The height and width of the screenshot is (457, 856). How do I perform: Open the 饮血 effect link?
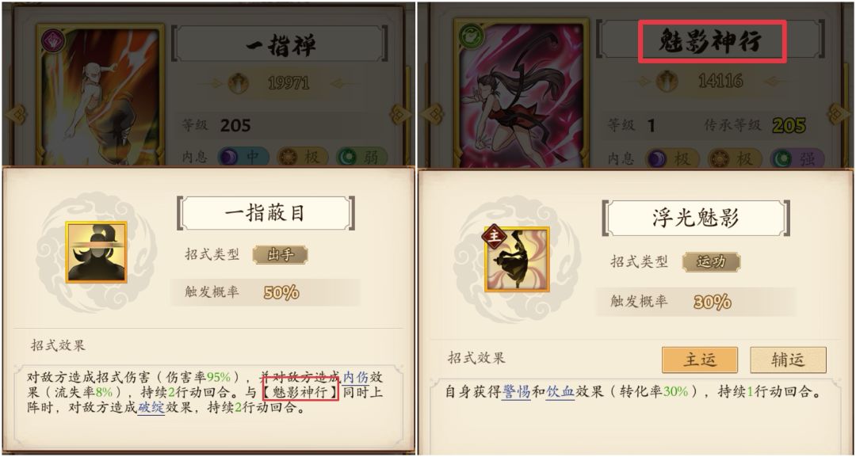pos(560,391)
